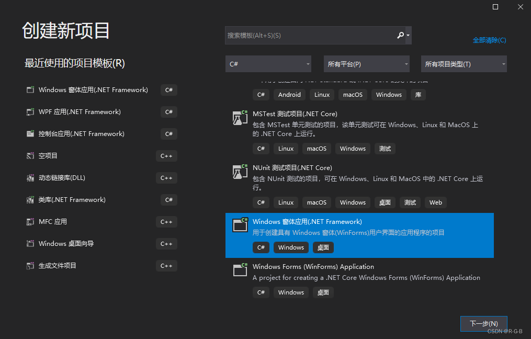The image size is (531, 339).
Task: Open the 所有项目类型(T) dropdown
Action: pos(464,64)
